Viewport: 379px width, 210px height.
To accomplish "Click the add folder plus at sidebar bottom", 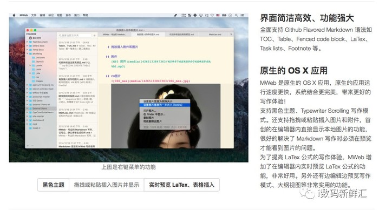I will tap(28, 146).
